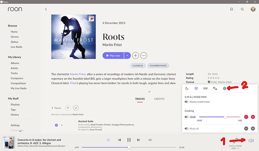Open Home in the sidebar
Viewport: 259px width, 151px height.
tap(14, 32)
